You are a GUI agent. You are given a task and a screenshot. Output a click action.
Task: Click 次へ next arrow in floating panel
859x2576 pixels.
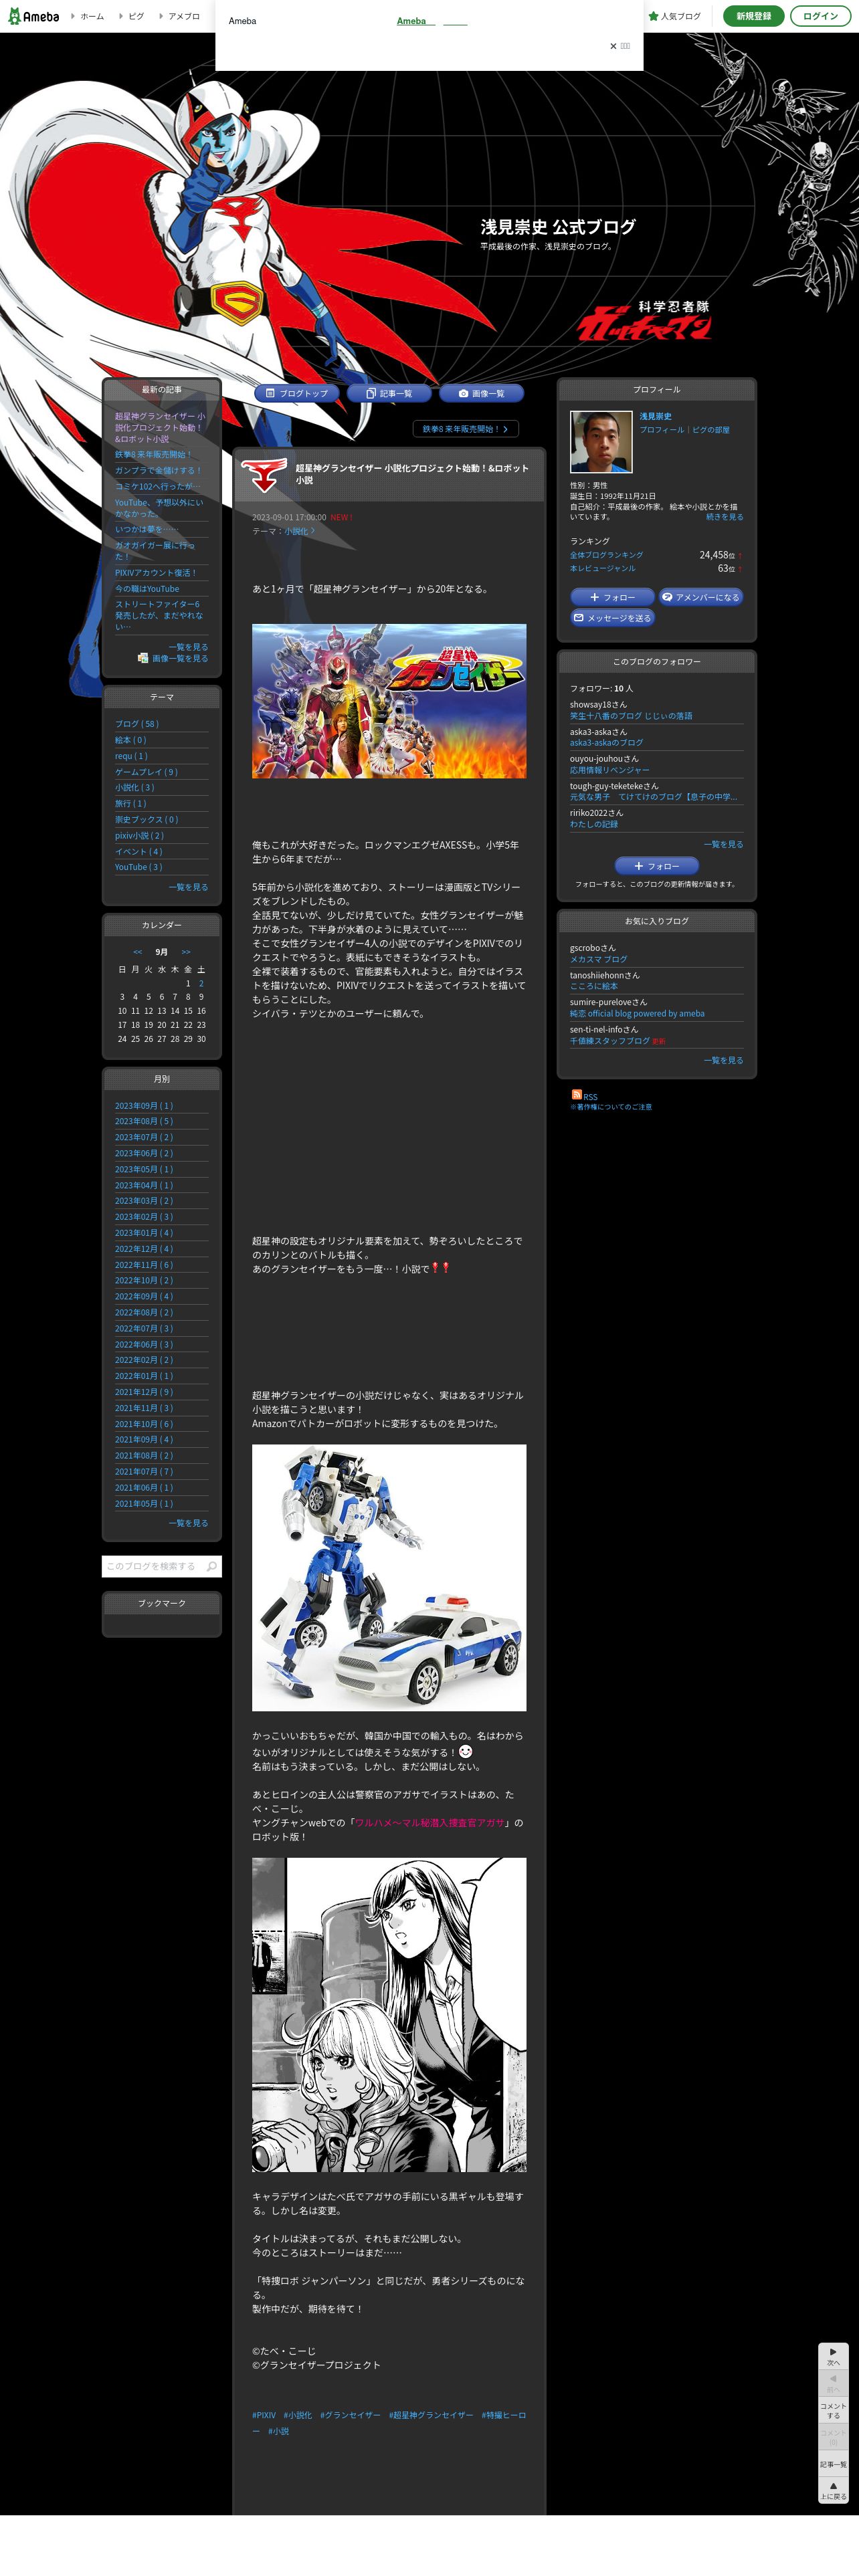tap(833, 2356)
